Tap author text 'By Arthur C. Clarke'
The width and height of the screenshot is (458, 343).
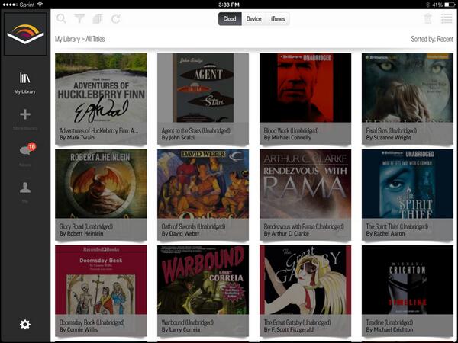coord(286,234)
